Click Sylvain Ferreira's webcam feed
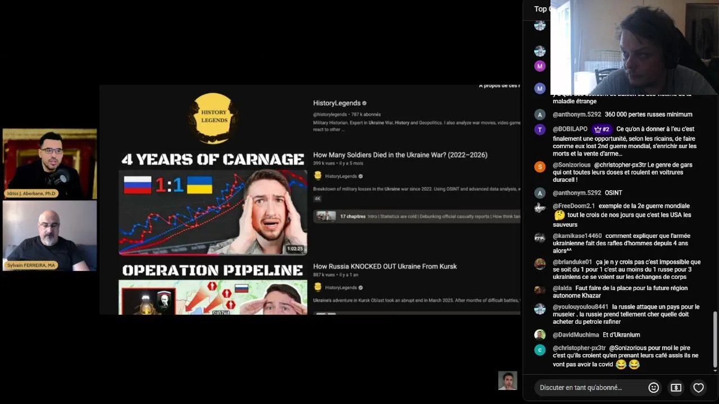Image resolution: width=719 pixels, height=404 pixels. [x=49, y=236]
